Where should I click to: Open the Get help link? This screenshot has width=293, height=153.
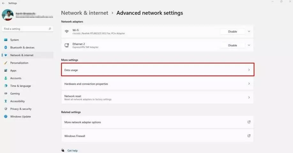[x=72, y=150]
